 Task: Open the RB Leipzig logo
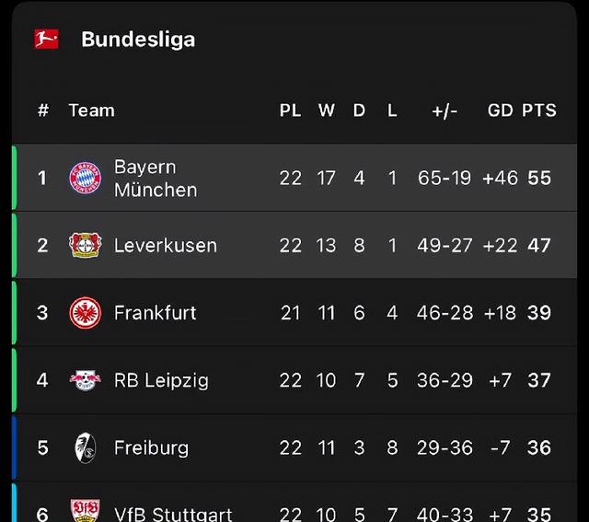[x=86, y=380]
